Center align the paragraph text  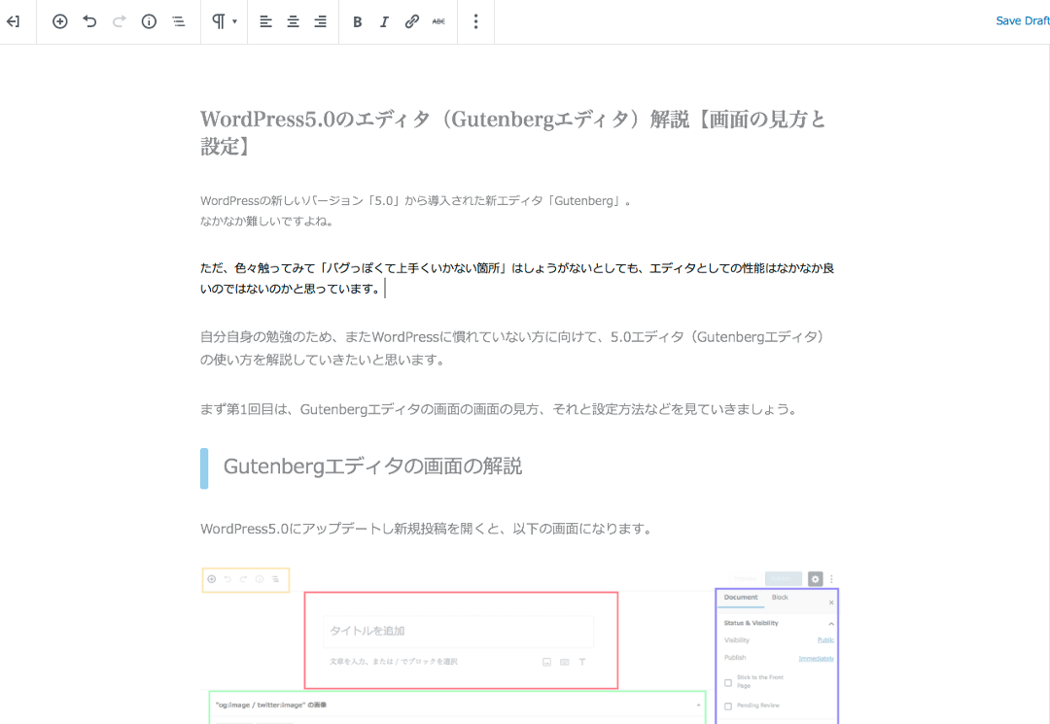click(293, 21)
